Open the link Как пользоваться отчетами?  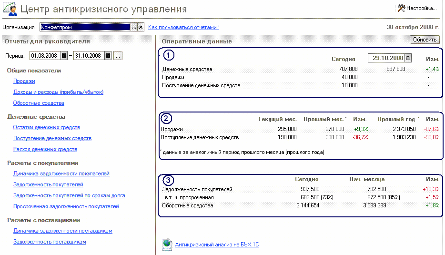183,27
